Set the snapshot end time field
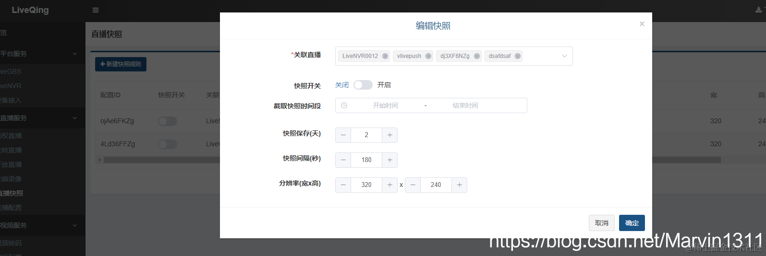Viewport: 766px width, 256px height. coord(465,105)
